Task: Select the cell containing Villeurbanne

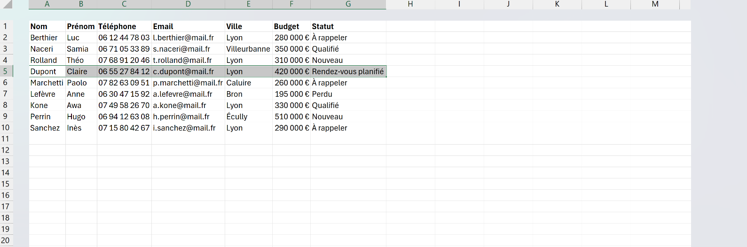Action: [x=249, y=49]
